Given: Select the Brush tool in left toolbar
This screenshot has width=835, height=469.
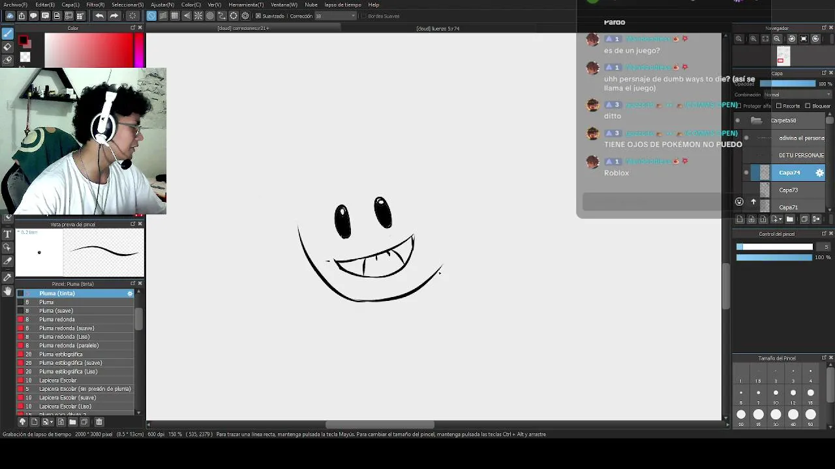Looking at the screenshot, I should click(7, 33).
